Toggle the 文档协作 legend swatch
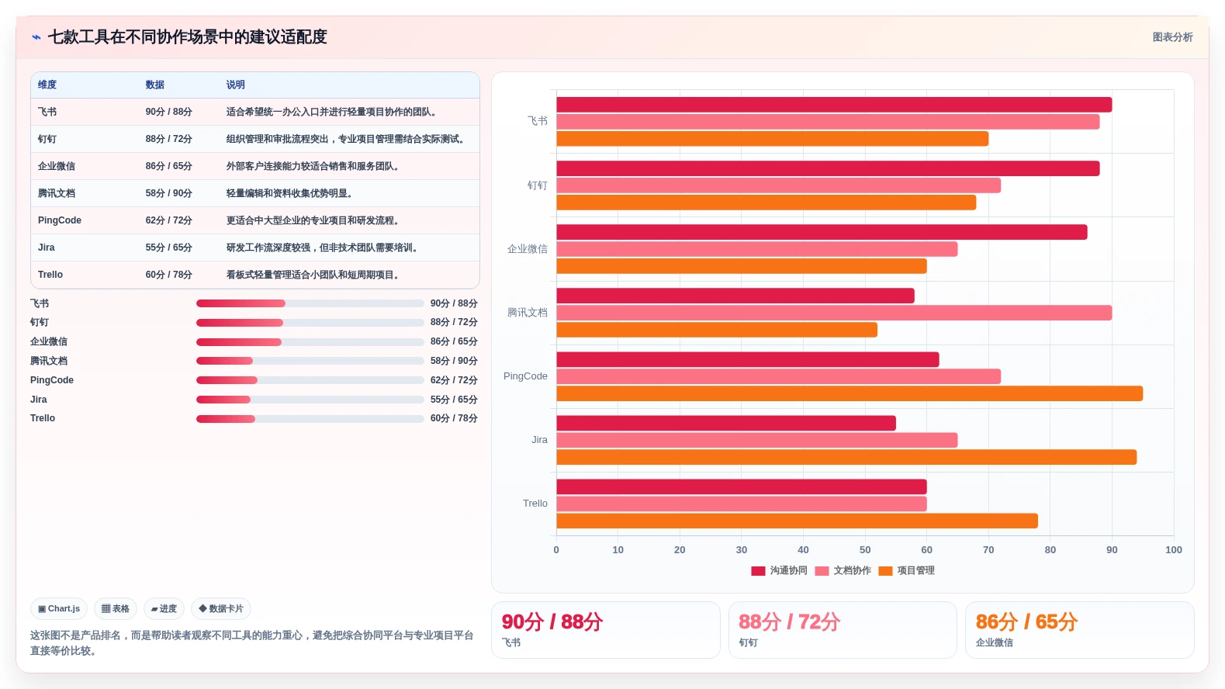Screen dimensions: 1225x689 coord(822,571)
